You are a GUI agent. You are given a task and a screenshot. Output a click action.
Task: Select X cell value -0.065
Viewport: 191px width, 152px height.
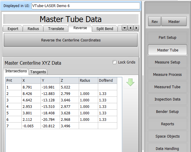(31, 126)
